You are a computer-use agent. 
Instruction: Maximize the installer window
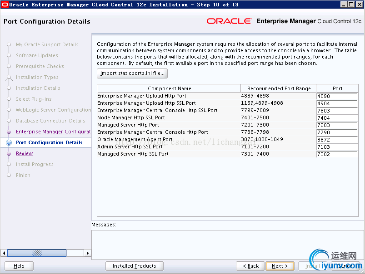click(x=351, y=5)
